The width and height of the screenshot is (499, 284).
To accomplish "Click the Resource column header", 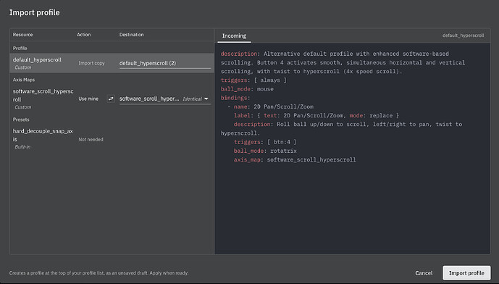I will (x=22, y=34).
